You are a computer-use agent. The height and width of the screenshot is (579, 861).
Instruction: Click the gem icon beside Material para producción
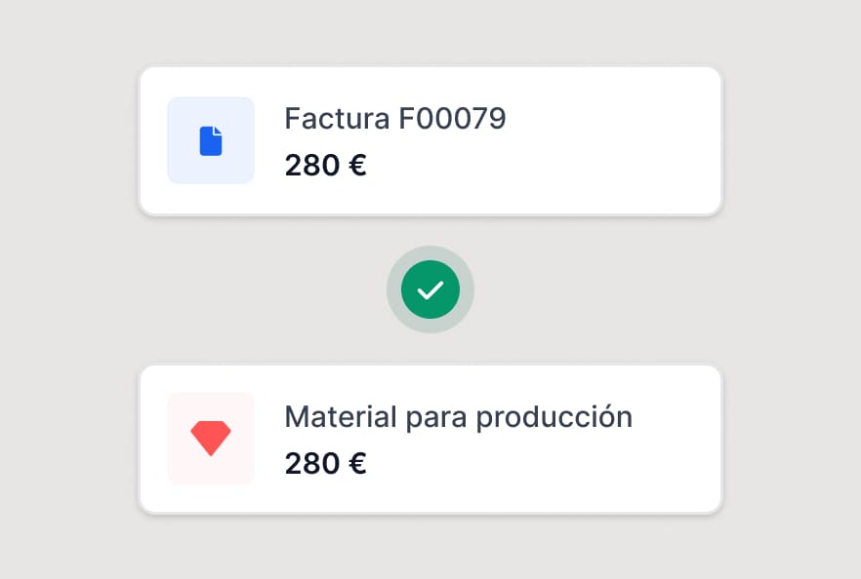coord(211,438)
